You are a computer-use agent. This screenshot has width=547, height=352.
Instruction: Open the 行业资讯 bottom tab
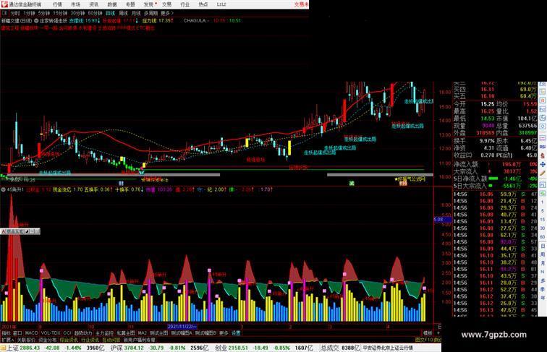[x=90, y=340]
